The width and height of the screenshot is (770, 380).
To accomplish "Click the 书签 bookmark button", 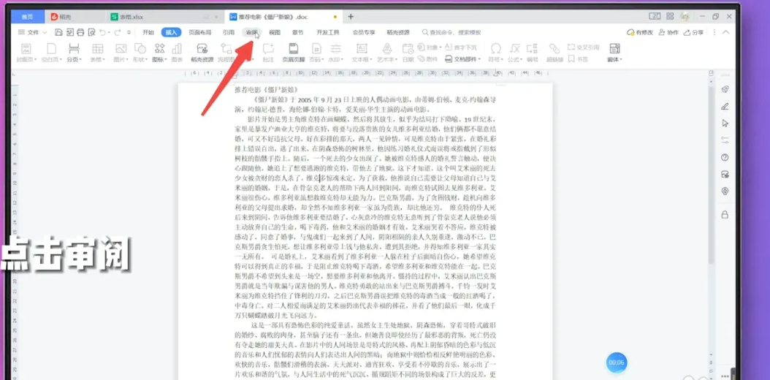I will point(578,59).
